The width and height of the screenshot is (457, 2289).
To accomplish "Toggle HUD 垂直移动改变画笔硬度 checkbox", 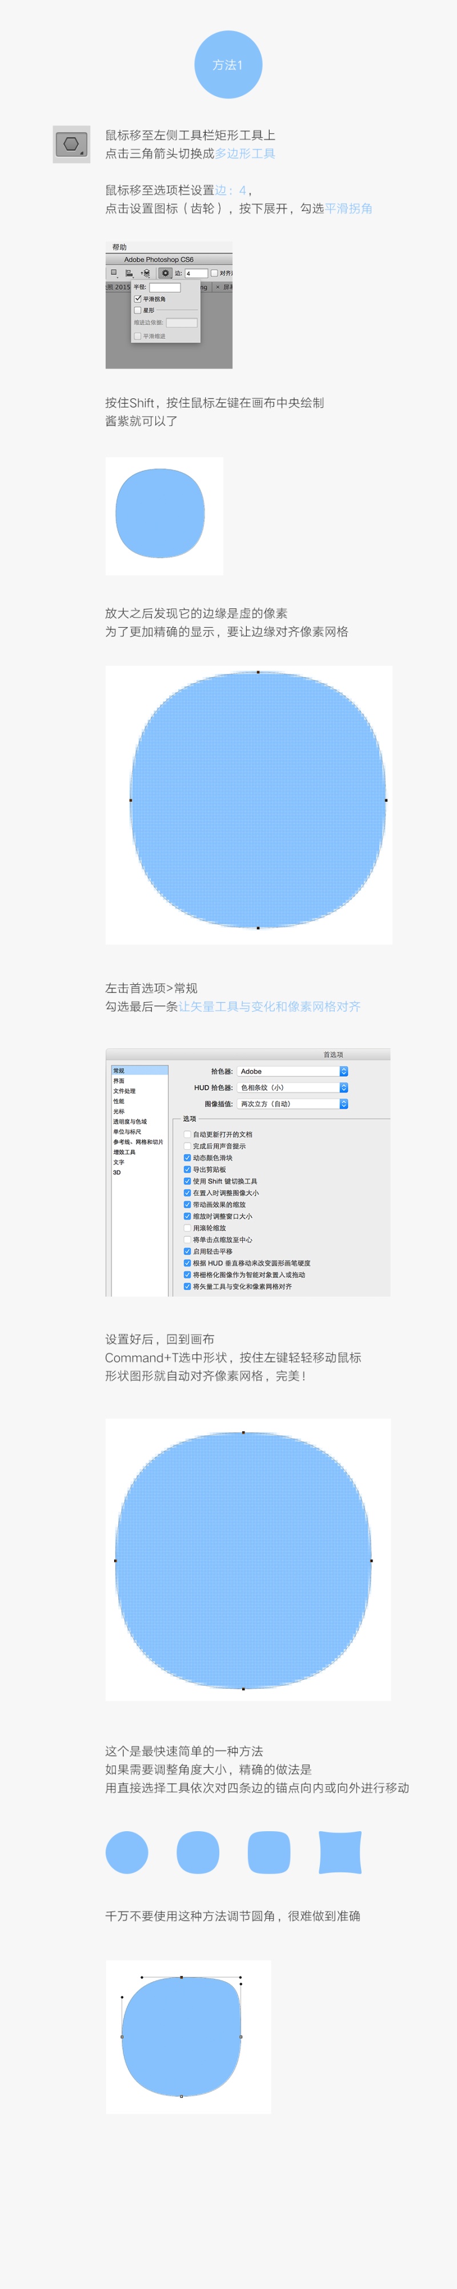I will [x=187, y=1263].
